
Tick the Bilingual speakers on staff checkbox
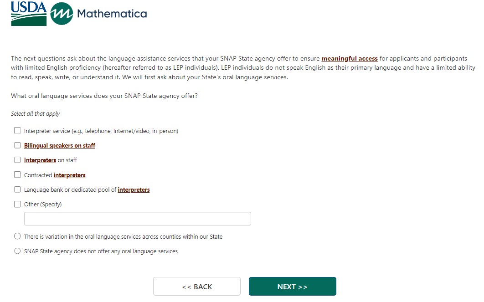(x=17, y=145)
